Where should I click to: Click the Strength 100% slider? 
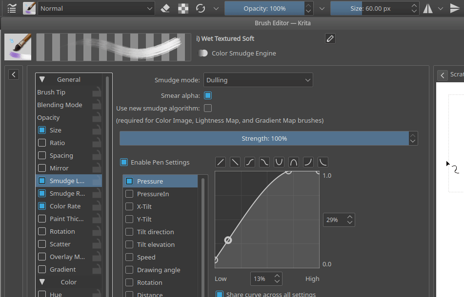[x=264, y=138]
